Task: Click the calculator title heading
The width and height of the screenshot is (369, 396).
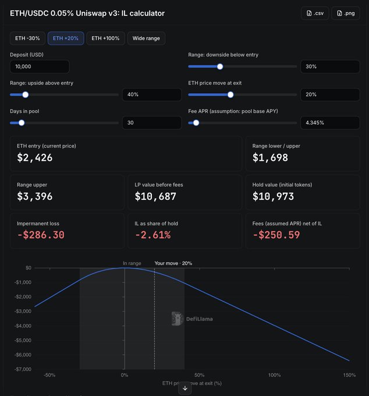Action: coord(87,13)
